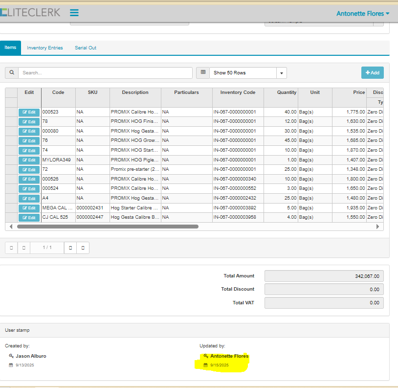Edit the MYLORA349 item row
The image size is (398, 388).
tap(29, 160)
